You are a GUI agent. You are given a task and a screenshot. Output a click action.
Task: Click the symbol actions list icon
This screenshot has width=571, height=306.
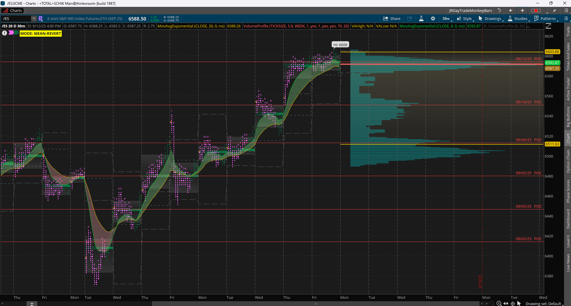coord(566,18)
